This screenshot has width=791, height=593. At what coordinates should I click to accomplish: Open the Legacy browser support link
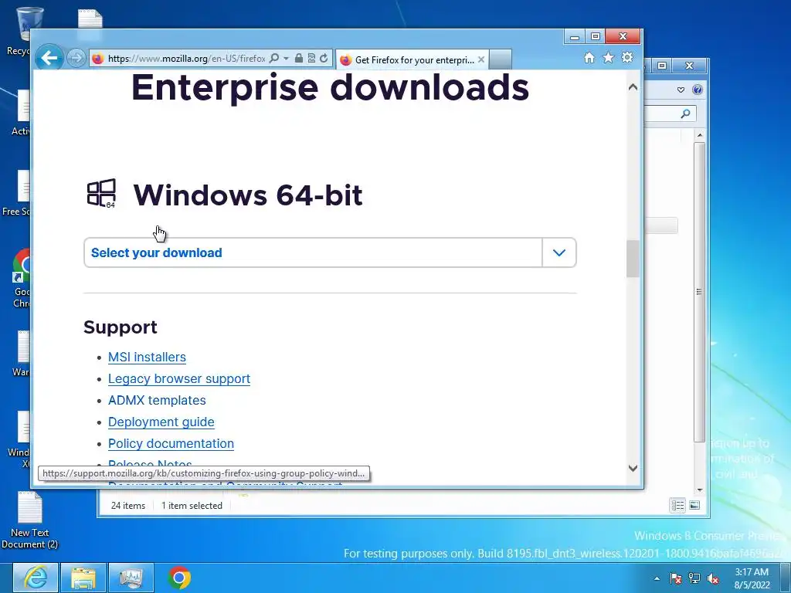[x=179, y=378]
